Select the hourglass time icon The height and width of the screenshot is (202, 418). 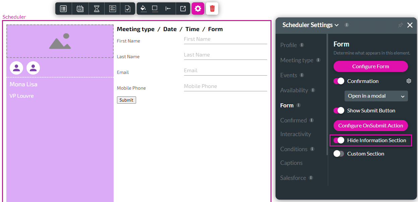click(97, 9)
